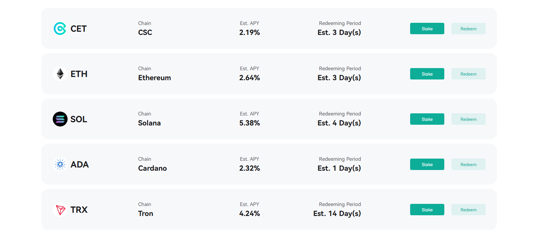Click the Tron TRX logo icon
The image size is (539, 237).
(x=60, y=210)
